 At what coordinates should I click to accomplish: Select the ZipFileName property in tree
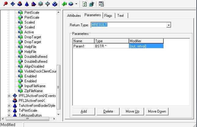(33, 91)
